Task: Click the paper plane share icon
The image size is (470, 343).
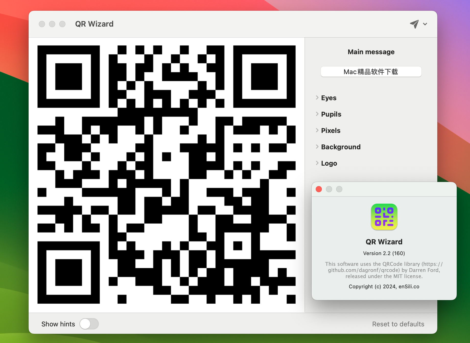Action: click(414, 24)
